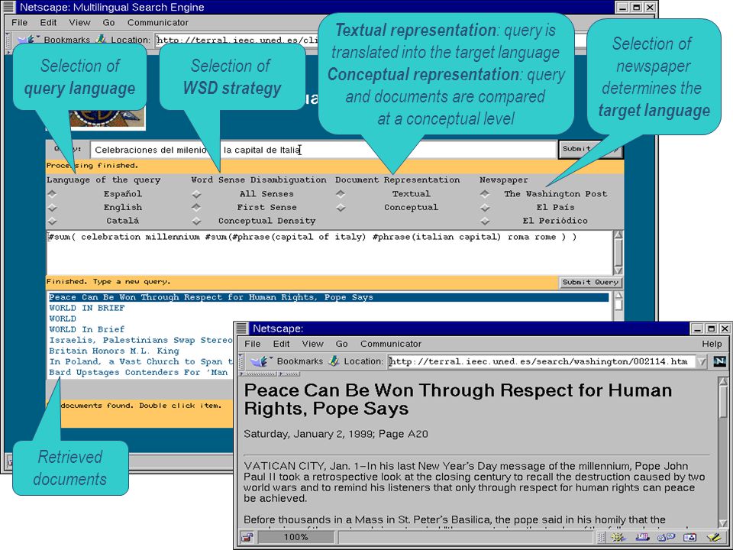The image size is (733, 550).
Task: Choose All Senses disambiguation
Action: (x=196, y=193)
